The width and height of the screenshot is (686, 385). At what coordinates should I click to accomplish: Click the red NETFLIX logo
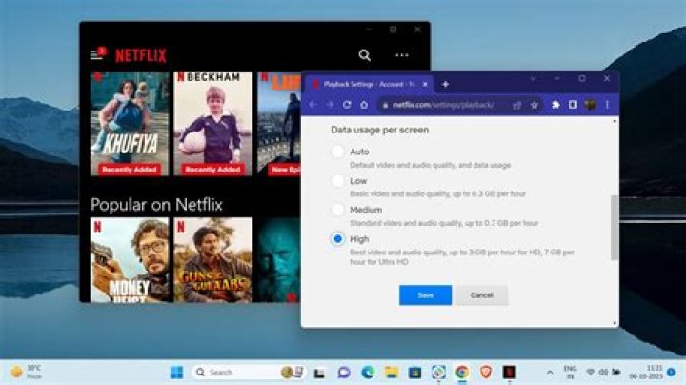pos(141,55)
